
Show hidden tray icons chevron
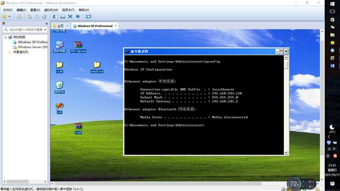point(329,137)
